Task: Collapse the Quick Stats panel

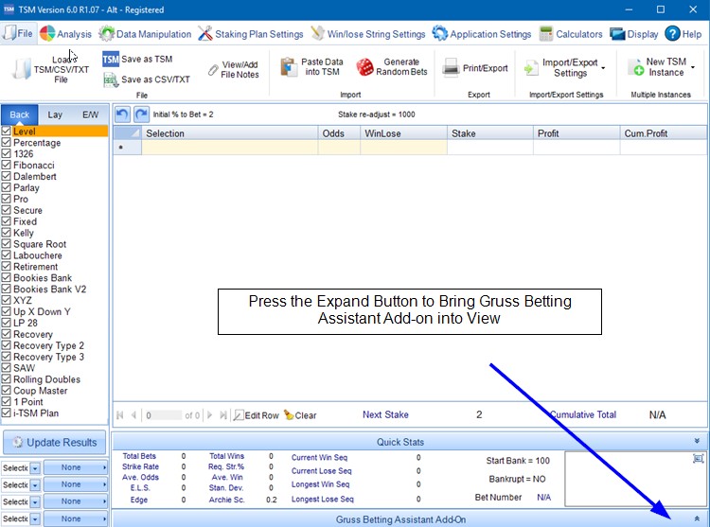Action: [698, 441]
